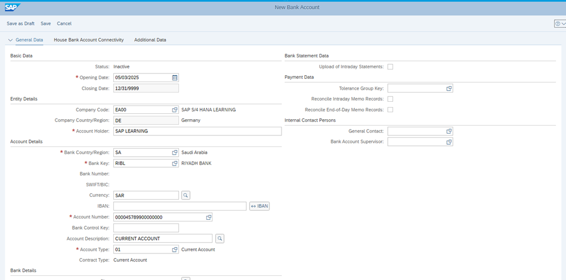The width and height of the screenshot is (566, 280).
Task: Collapse the section using the chevron beside General Data
Action: pyautogui.click(x=10, y=40)
